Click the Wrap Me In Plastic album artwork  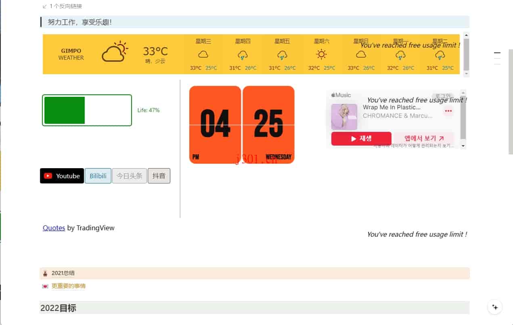(344, 117)
